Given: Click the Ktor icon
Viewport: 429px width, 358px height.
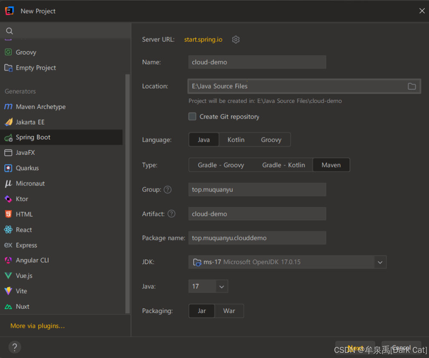Looking at the screenshot, I should tap(8, 199).
